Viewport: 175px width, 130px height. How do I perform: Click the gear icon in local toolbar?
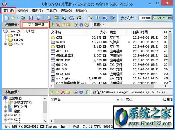81,92
